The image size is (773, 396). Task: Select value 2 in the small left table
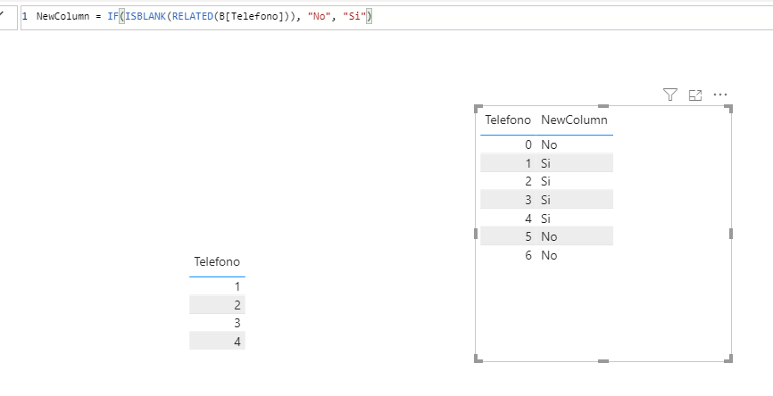237,305
